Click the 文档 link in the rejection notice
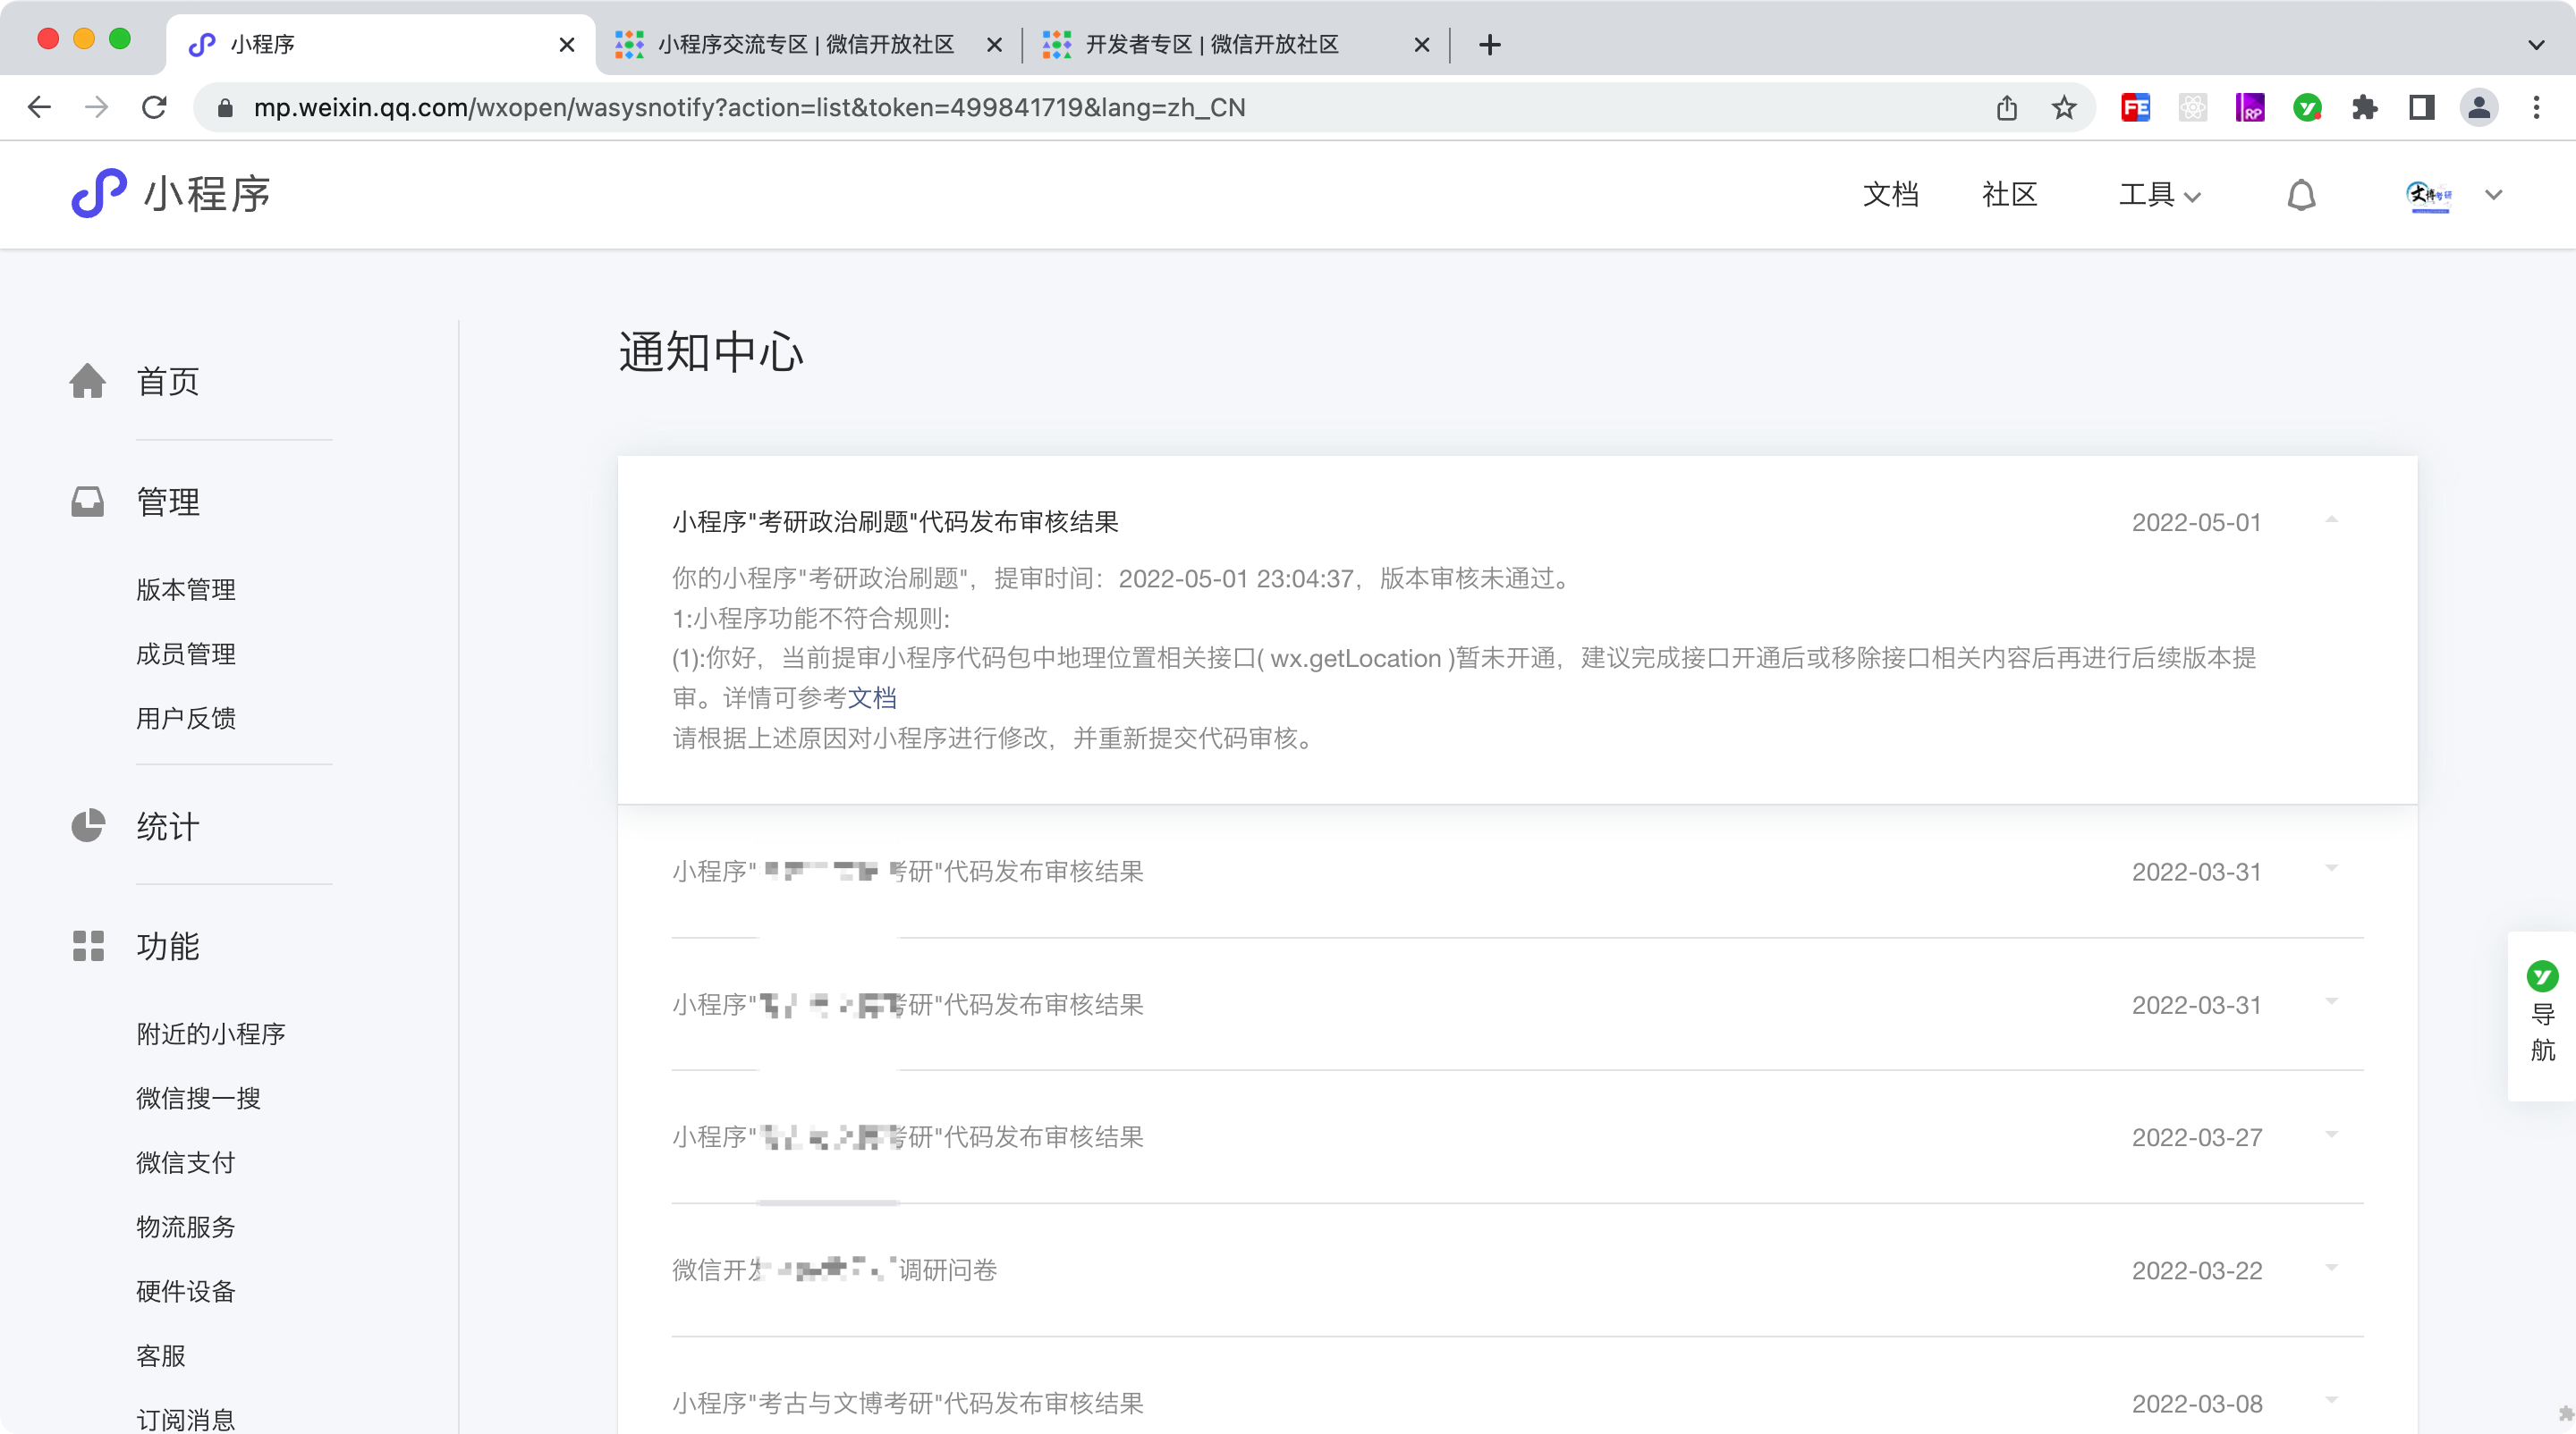Image resolution: width=2576 pixels, height=1434 pixels. coord(872,697)
